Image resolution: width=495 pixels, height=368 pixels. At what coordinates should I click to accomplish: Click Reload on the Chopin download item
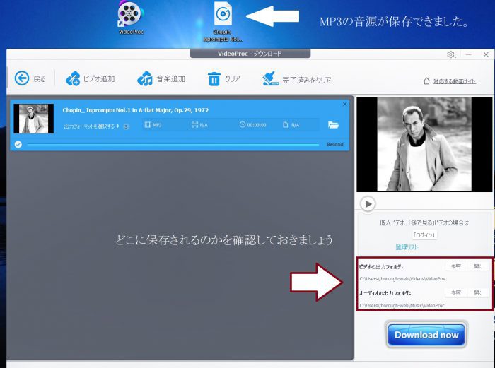tap(334, 144)
